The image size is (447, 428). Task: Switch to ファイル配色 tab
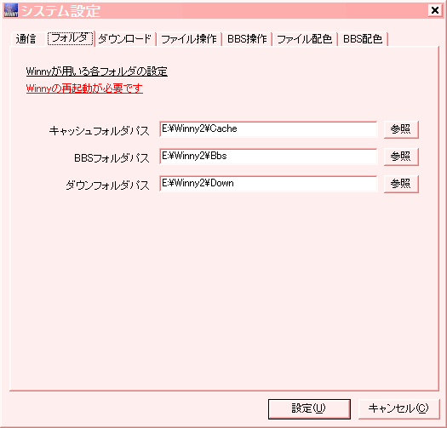click(x=305, y=39)
